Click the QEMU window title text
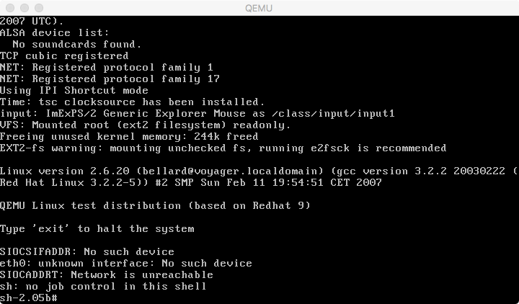 coord(259,8)
